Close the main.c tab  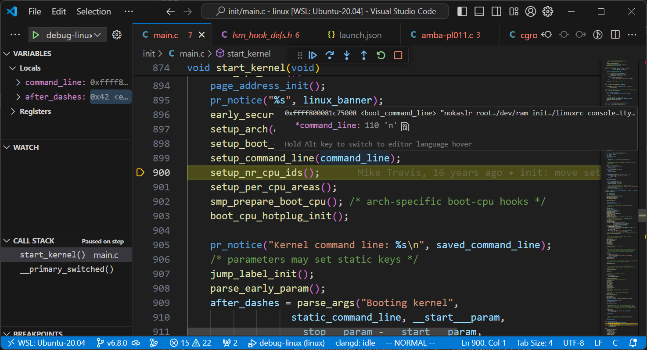coord(202,35)
